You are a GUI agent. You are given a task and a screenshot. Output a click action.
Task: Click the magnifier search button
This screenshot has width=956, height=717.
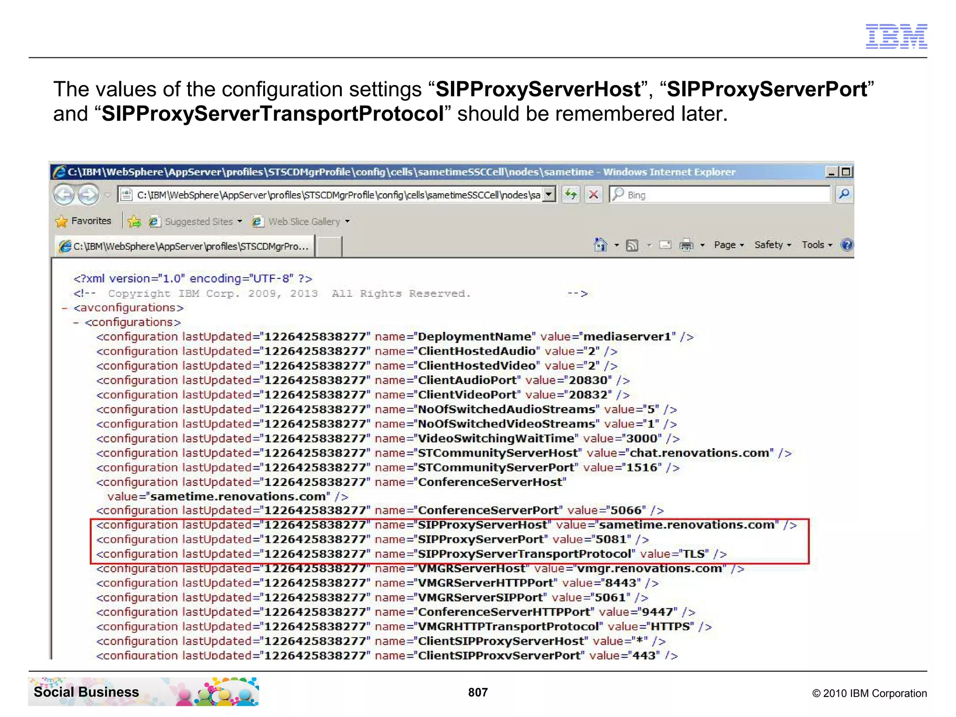[x=844, y=194]
